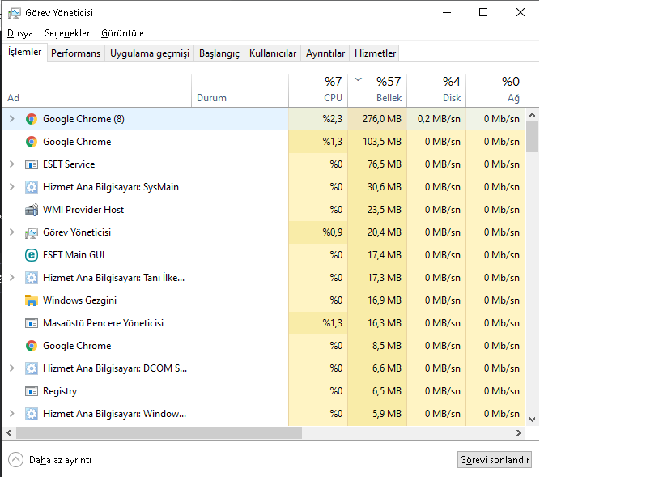Expand the Görev Yöneticisi process group
Screen dimensions: 663x477
12,232
